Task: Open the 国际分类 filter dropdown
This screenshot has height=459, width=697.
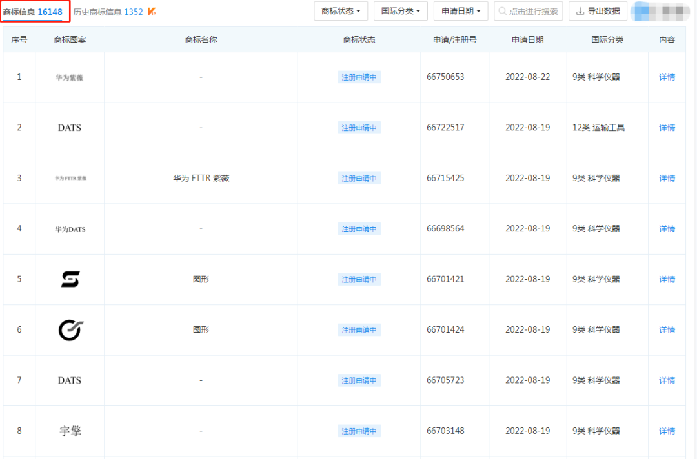Action: [x=401, y=11]
